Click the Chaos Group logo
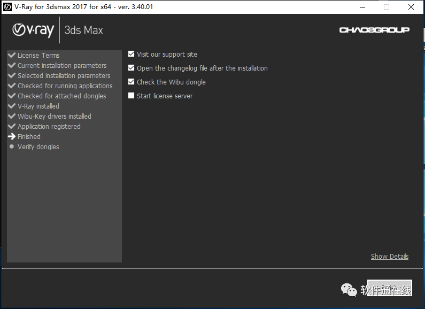425x309 pixels. pyautogui.click(x=374, y=30)
